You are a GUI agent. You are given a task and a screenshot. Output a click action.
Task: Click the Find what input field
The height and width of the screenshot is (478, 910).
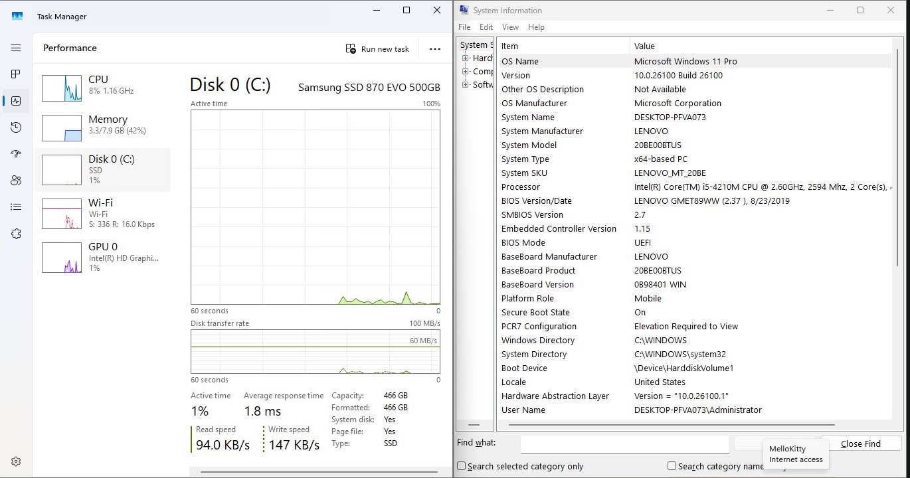pyautogui.click(x=624, y=443)
